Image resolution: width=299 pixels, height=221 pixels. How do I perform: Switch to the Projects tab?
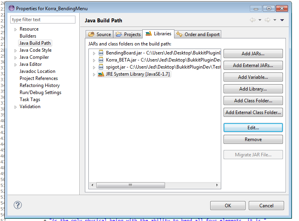(128, 34)
